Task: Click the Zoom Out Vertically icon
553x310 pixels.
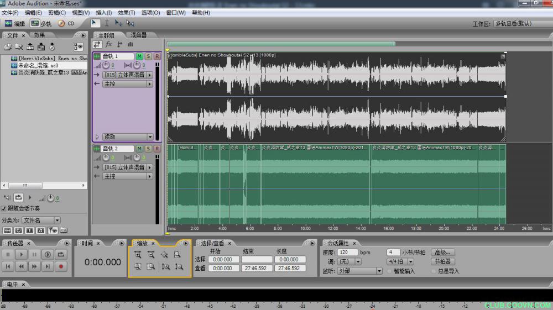Action: tap(179, 267)
